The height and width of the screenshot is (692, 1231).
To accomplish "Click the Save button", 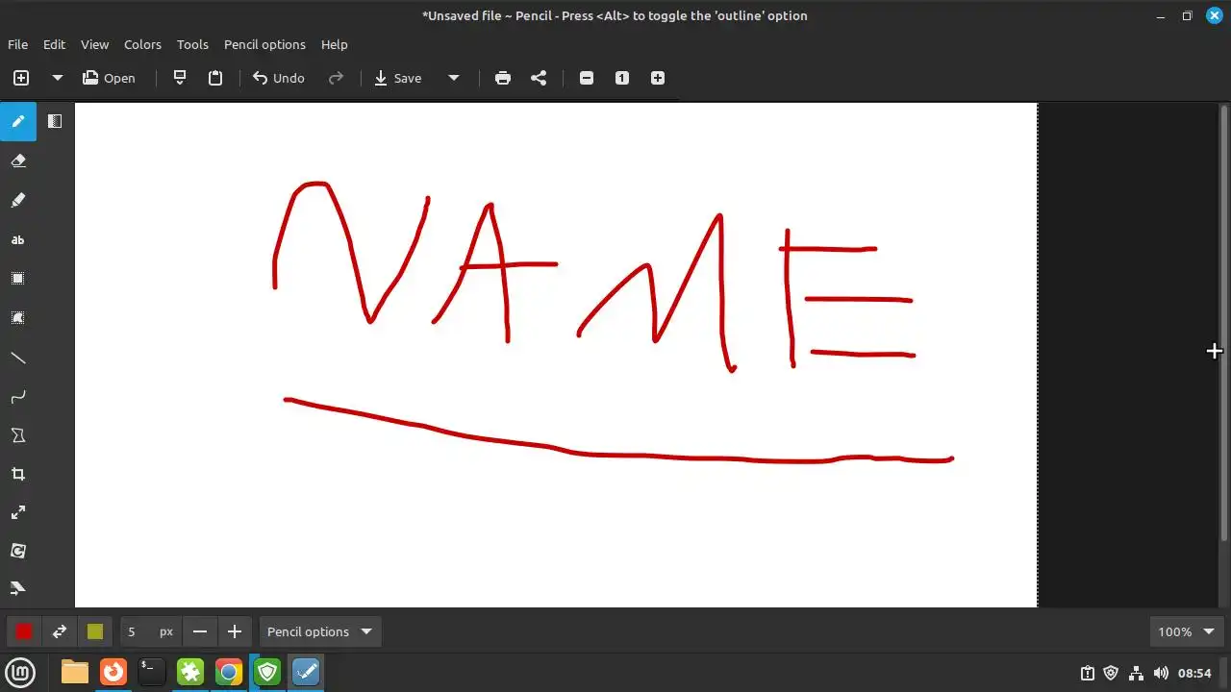I will click(x=397, y=78).
